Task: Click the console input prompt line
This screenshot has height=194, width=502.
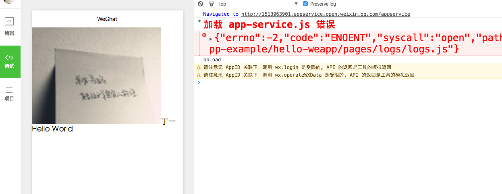Action: pos(346,83)
